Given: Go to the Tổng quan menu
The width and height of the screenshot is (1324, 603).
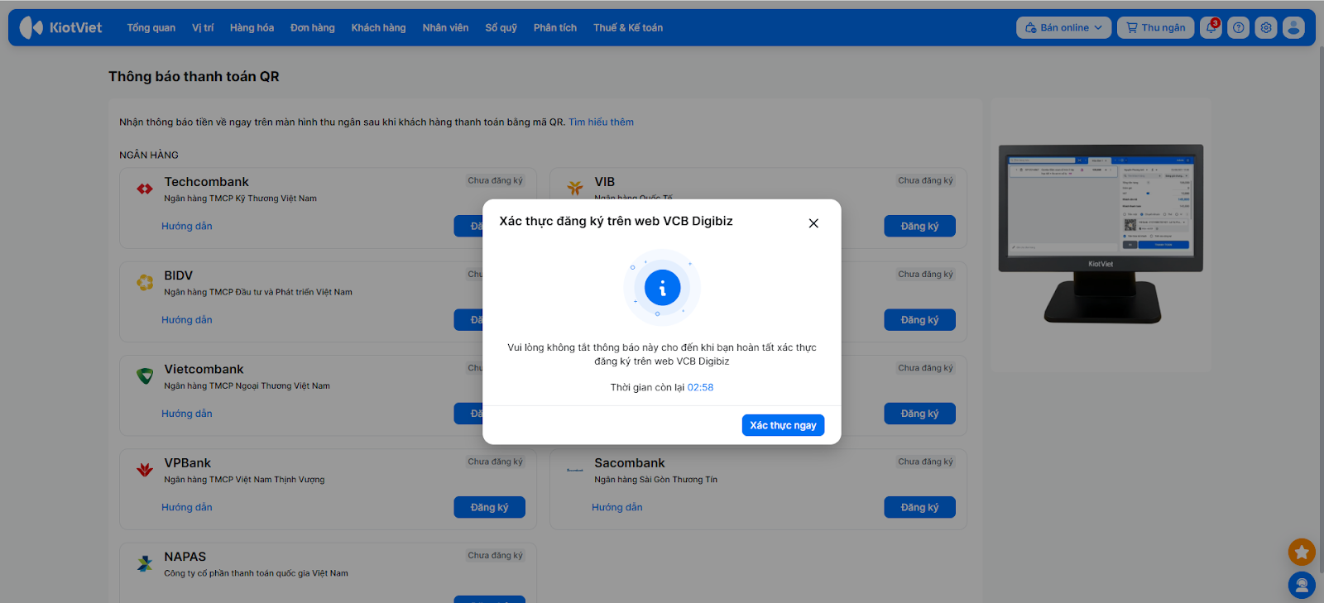Looking at the screenshot, I should pyautogui.click(x=151, y=27).
